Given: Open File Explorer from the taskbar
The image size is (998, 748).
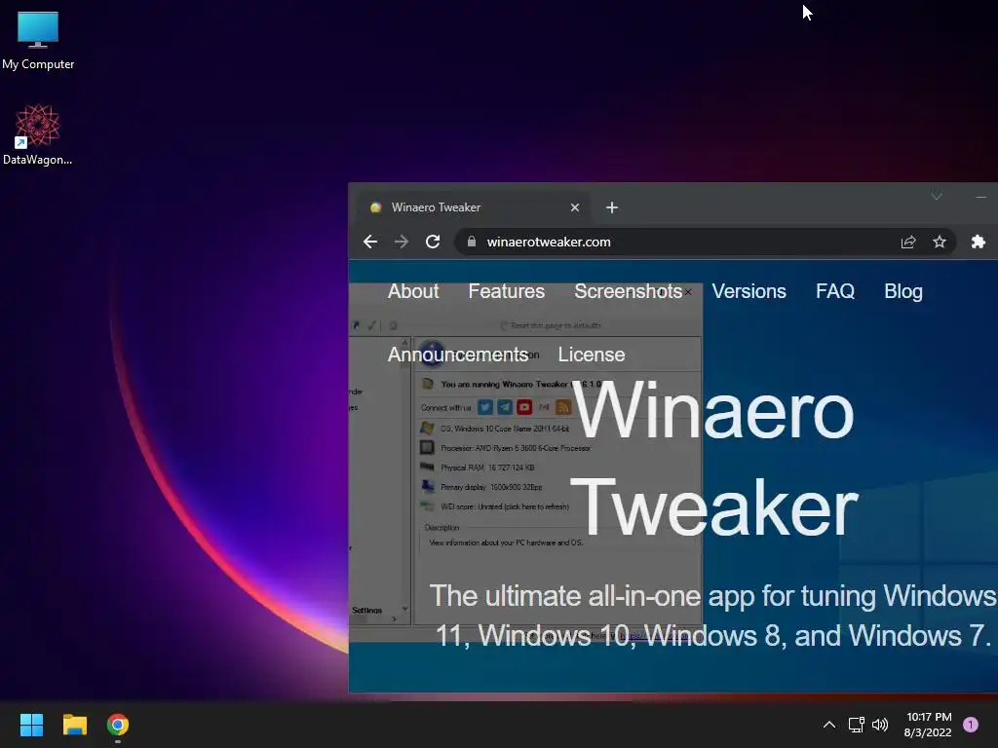Looking at the screenshot, I should click(74, 725).
